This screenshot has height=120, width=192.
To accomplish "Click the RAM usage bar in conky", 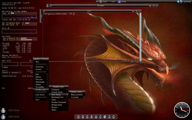I will [x=31, y=23].
